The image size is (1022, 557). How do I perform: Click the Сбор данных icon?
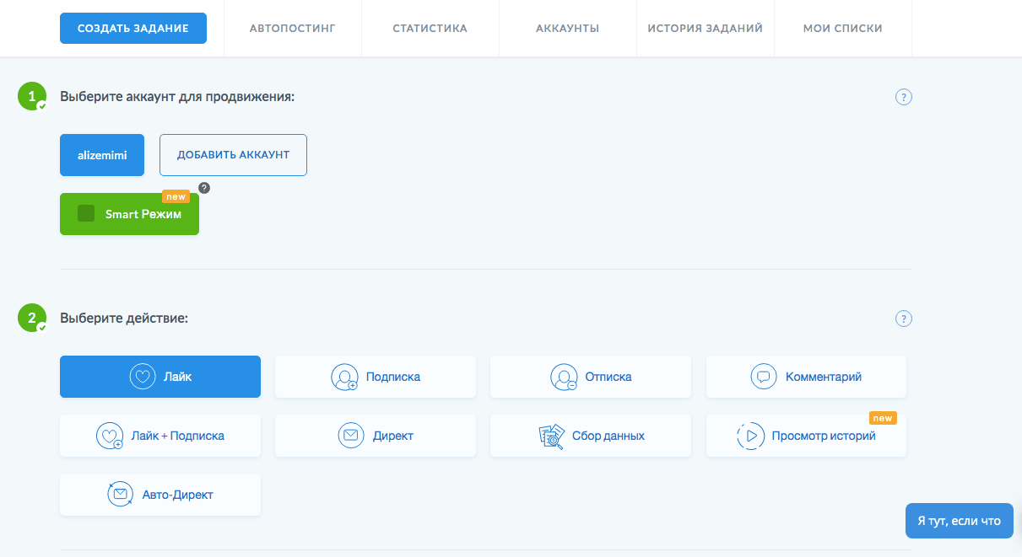click(x=551, y=436)
